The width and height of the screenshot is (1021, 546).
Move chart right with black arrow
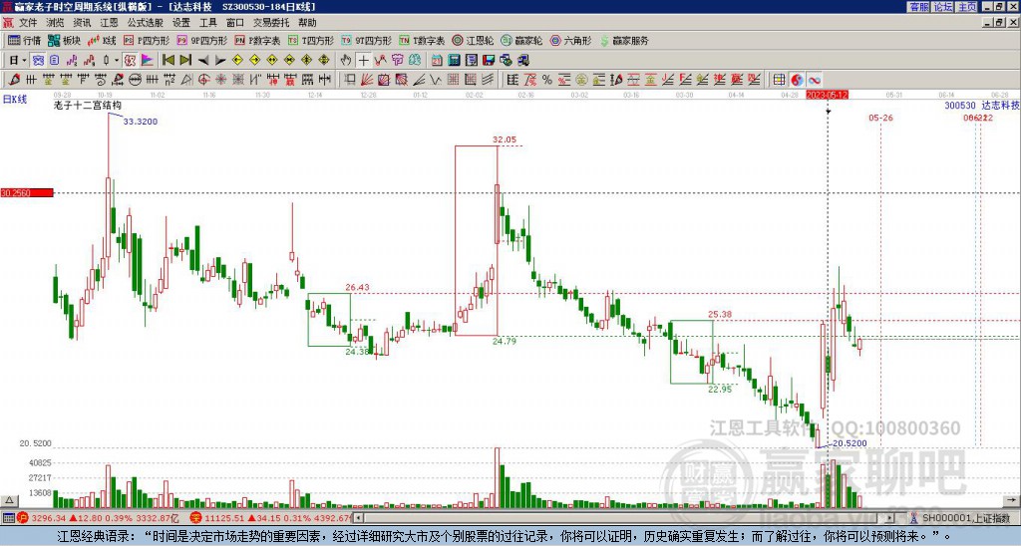click(220, 61)
